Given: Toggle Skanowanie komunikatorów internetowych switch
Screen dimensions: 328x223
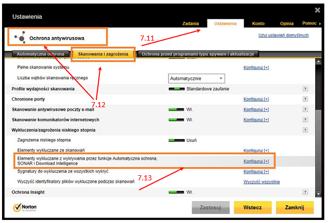Looking at the screenshot, I should [x=176, y=120].
